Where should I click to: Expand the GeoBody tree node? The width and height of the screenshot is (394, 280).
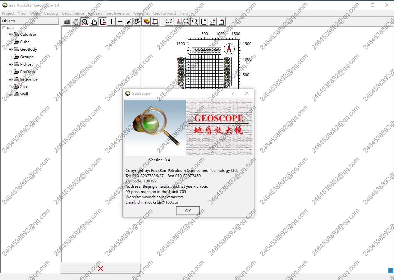click(10, 49)
